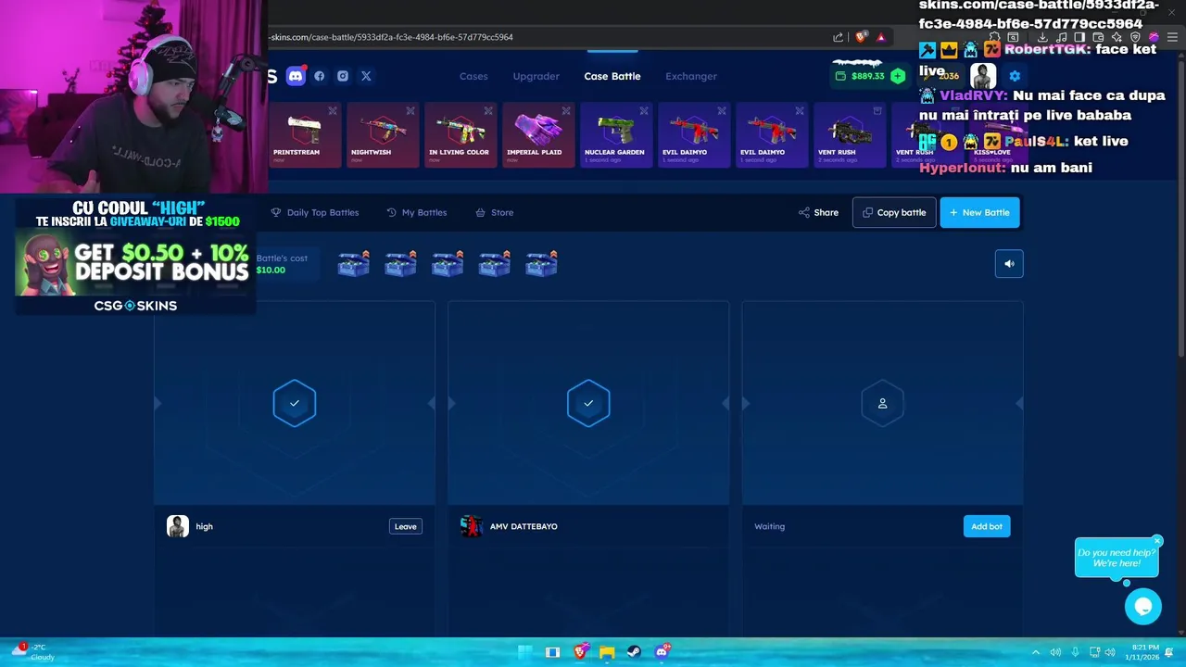Open player high's avatar

(x=178, y=526)
